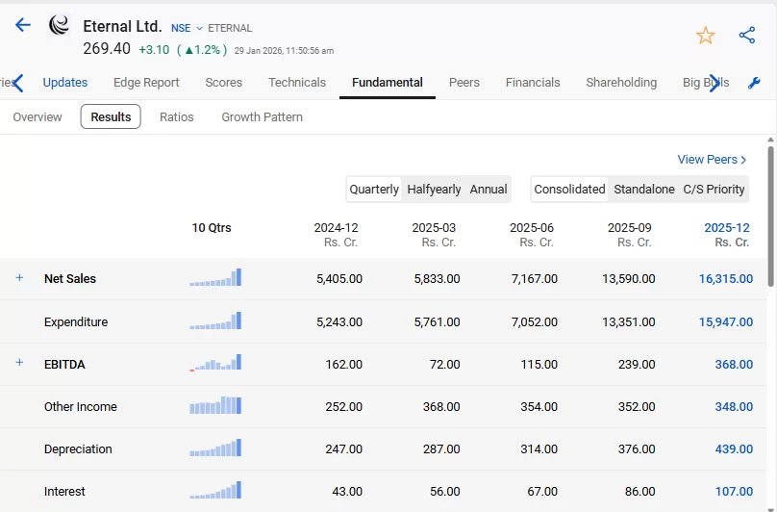Switch to the Technicals tab
777x512 pixels.
coord(297,83)
